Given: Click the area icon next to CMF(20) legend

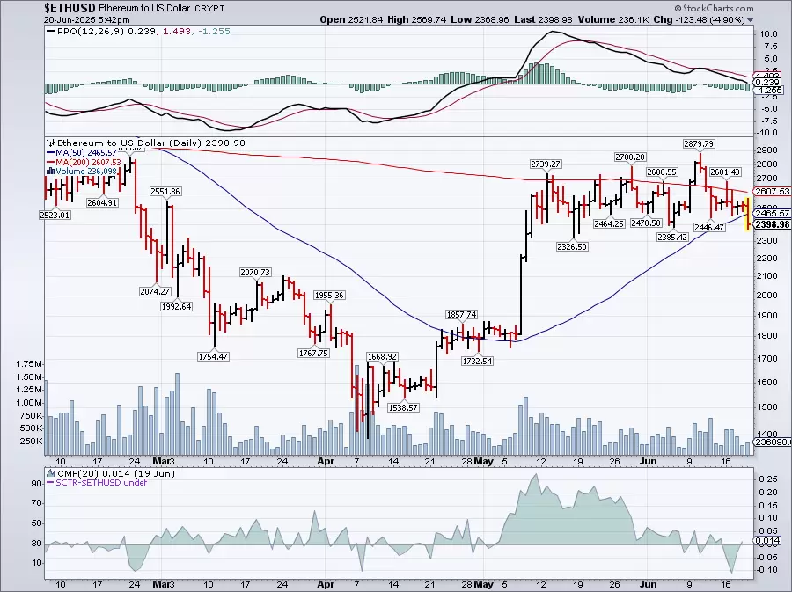Looking at the screenshot, I should pyautogui.click(x=50, y=473).
